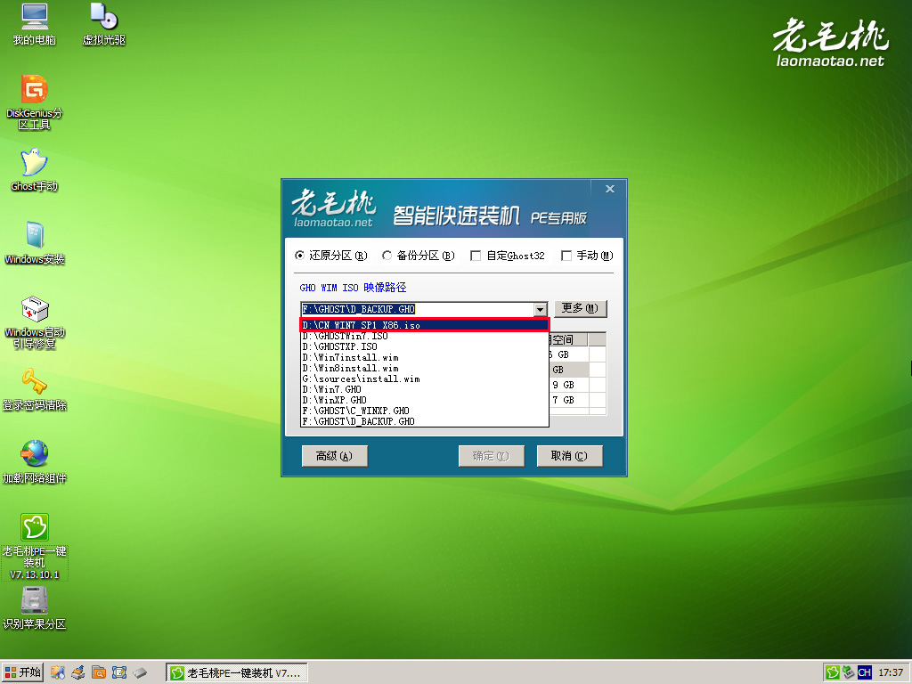
Task: Click gray drive quick-launch icon
Action: point(140,673)
